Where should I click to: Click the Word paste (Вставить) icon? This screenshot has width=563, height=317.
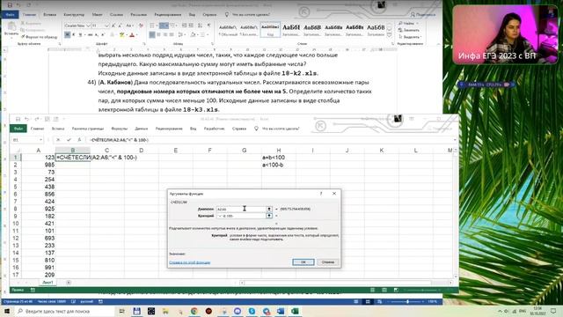(11, 26)
